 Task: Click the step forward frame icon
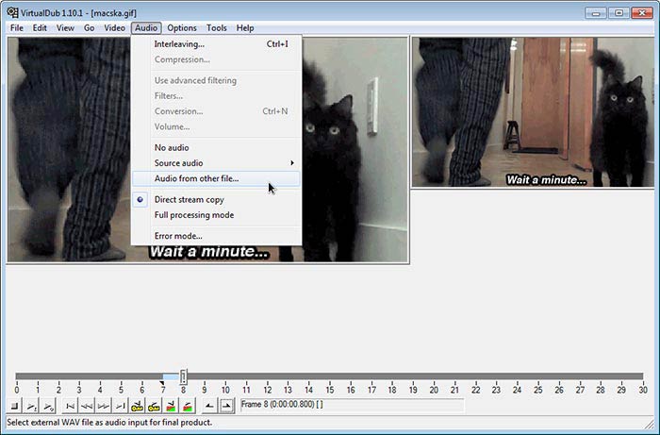103,406
